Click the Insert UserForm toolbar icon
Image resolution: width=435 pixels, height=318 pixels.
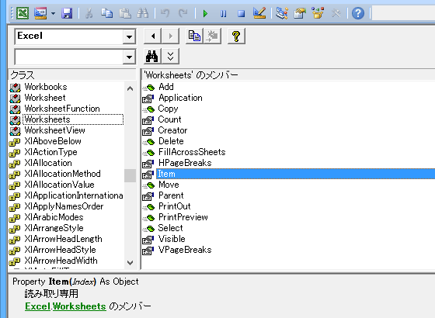click(40, 13)
